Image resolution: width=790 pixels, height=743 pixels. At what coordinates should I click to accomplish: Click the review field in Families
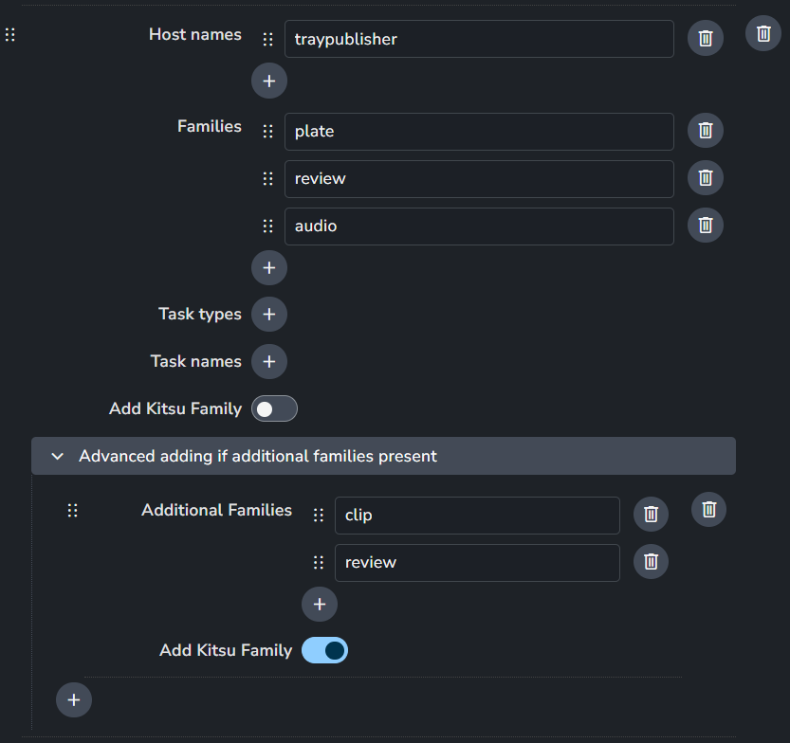click(x=479, y=179)
